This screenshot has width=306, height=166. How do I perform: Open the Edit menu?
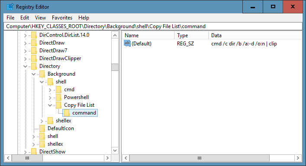25,18
